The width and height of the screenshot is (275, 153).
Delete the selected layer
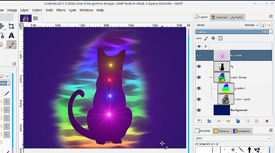[267, 121]
